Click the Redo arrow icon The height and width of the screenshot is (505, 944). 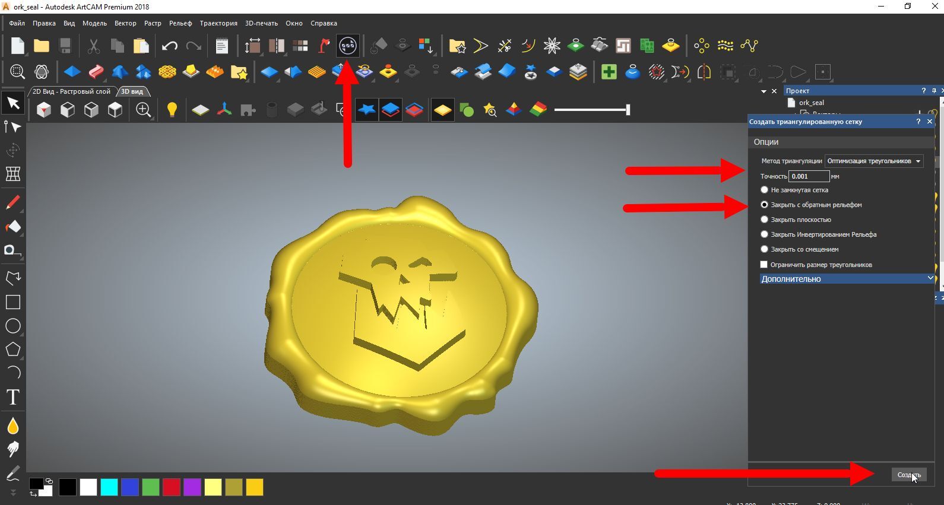coord(194,46)
